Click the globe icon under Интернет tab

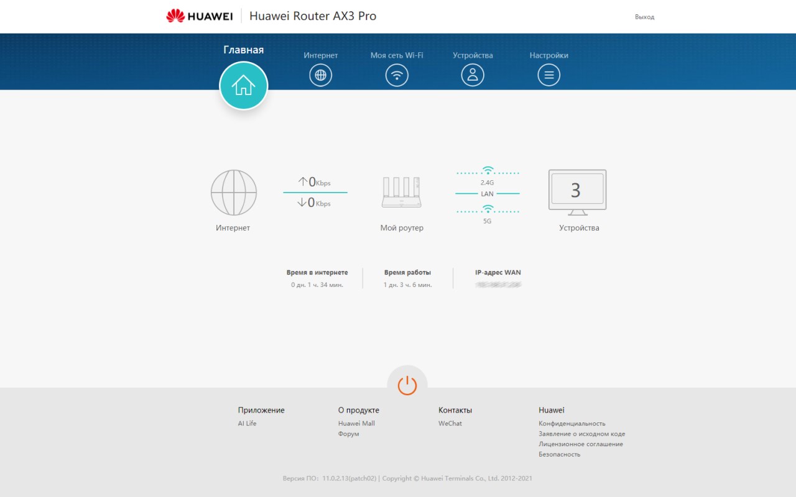point(321,76)
